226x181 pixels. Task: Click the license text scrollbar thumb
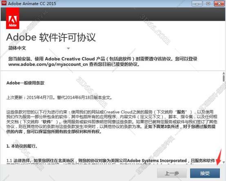[224, 78]
